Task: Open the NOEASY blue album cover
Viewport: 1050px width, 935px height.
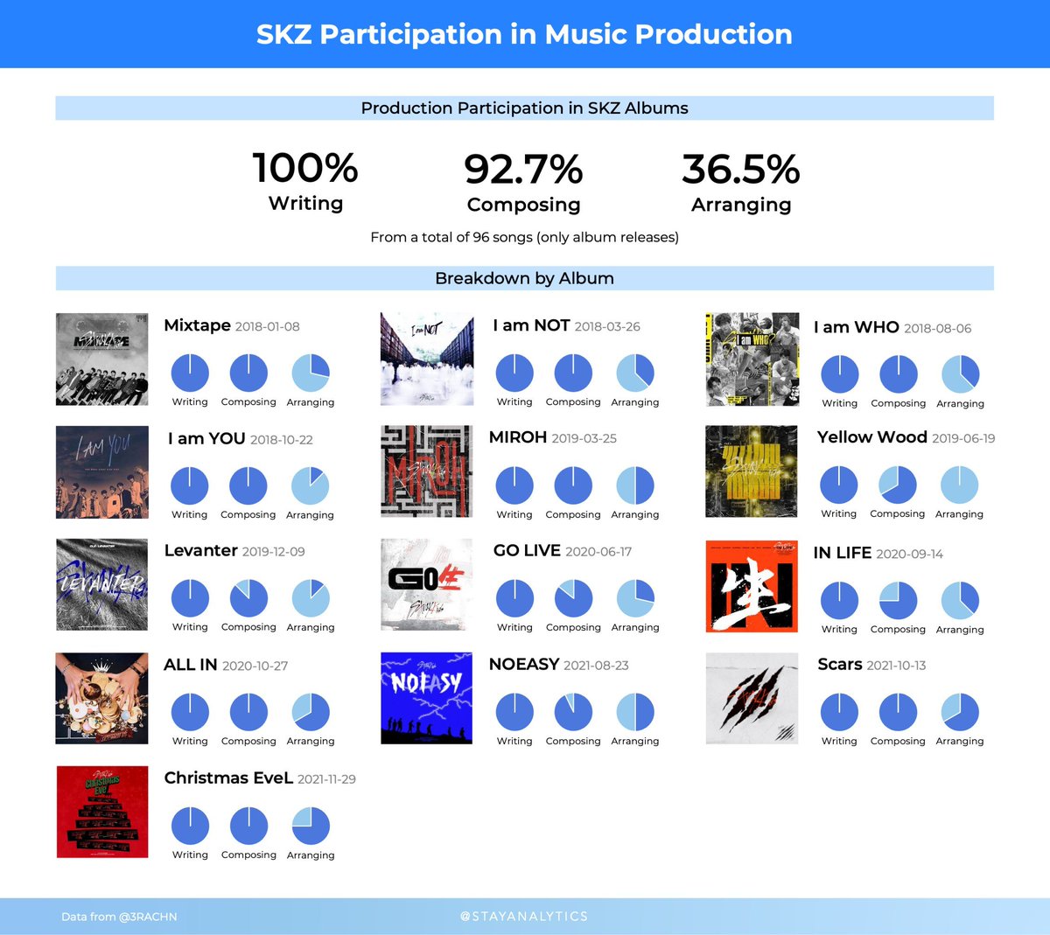Action: click(x=427, y=698)
